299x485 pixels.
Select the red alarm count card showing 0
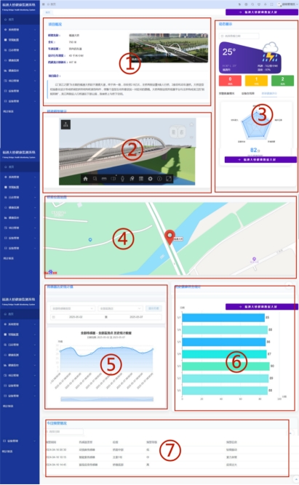pyautogui.click(x=230, y=81)
